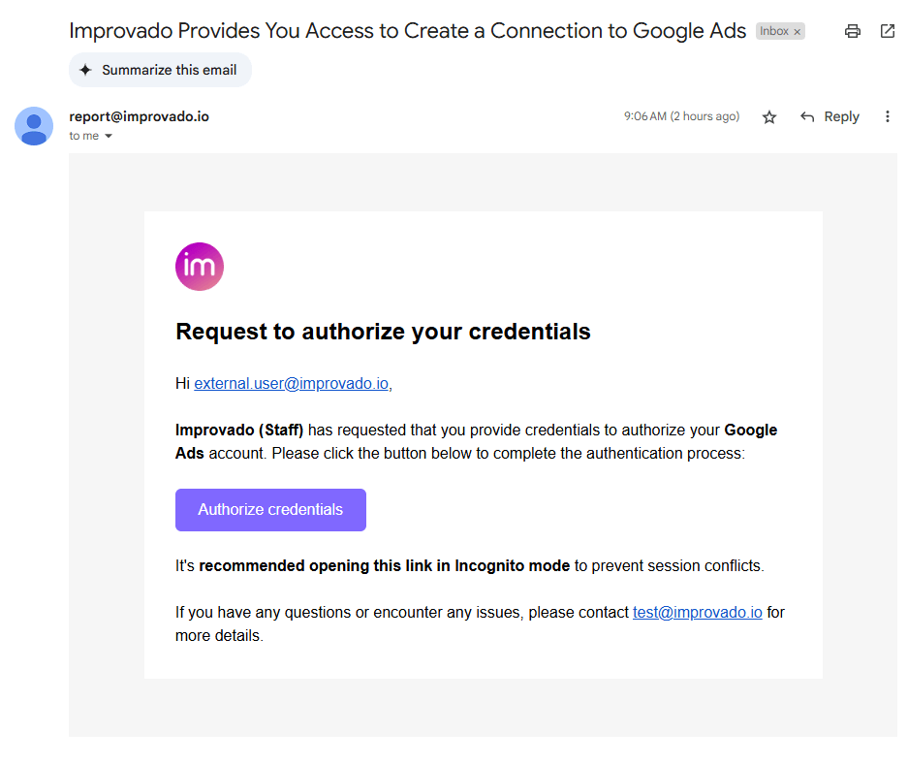Viewport: 908px width, 766px height.
Task: Click the Authorize credentials button
Action: tap(270, 510)
